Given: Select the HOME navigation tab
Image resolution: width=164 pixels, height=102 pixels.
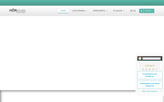Looking at the screenshot, I should click(x=63, y=11).
